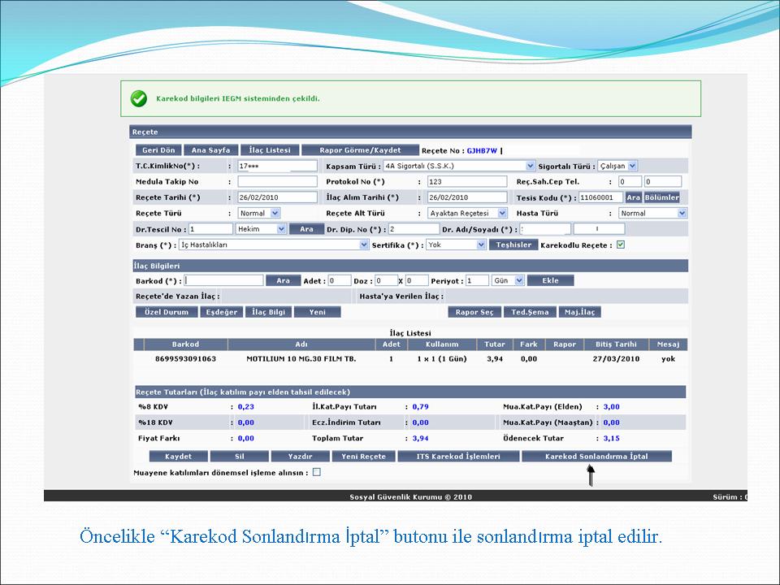This screenshot has height=585, width=780.
Task: Click the Teşhisler button
Action: [x=513, y=245]
